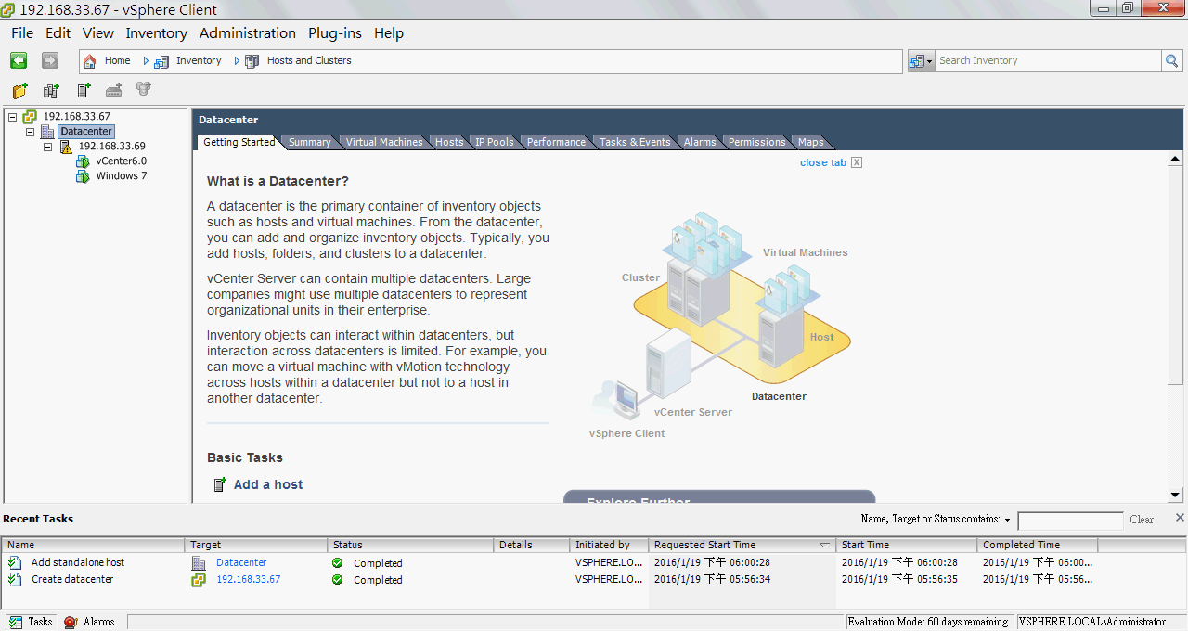Click the Clear filter button
Image resolution: width=1188 pixels, height=631 pixels.
coord(1142,520)
